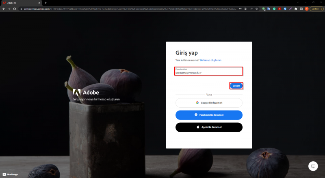This screenshot has width=325, height=178.
Task: Open the Extensions puzzle piece menu
Action: [x=296, y=9]
